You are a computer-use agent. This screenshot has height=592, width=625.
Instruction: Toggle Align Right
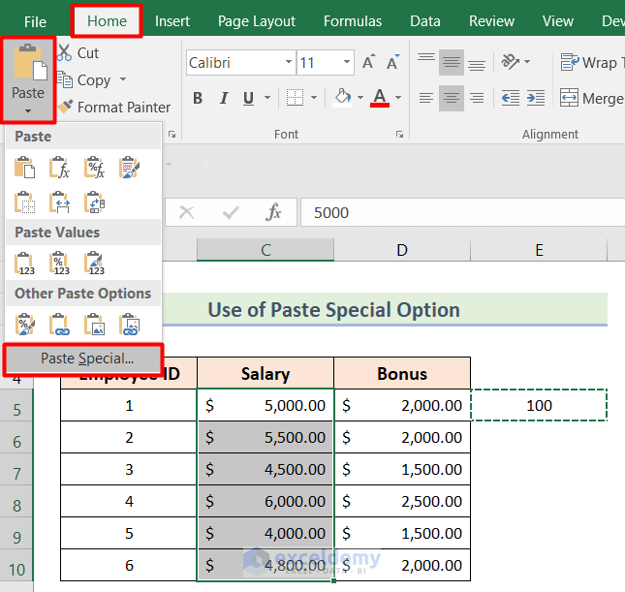[477, 98]
